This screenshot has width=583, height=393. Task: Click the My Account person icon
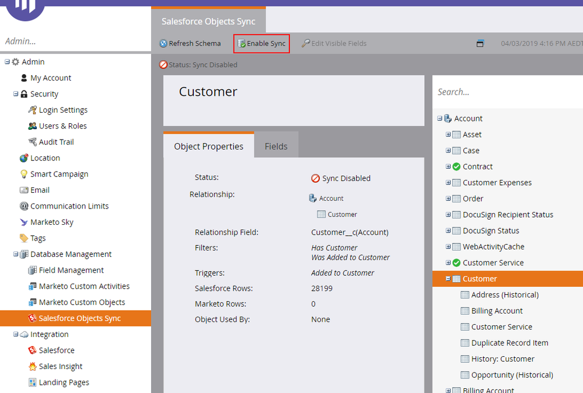[x=24, y=78]
